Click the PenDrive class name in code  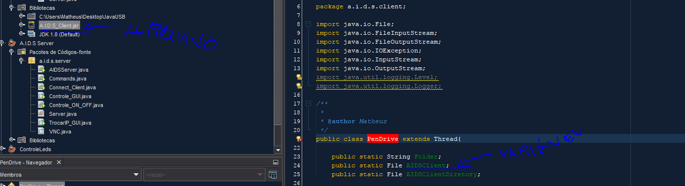pos(382,139)
